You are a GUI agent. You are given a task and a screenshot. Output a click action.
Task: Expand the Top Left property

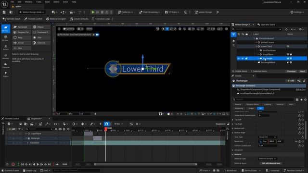[233, 120]
